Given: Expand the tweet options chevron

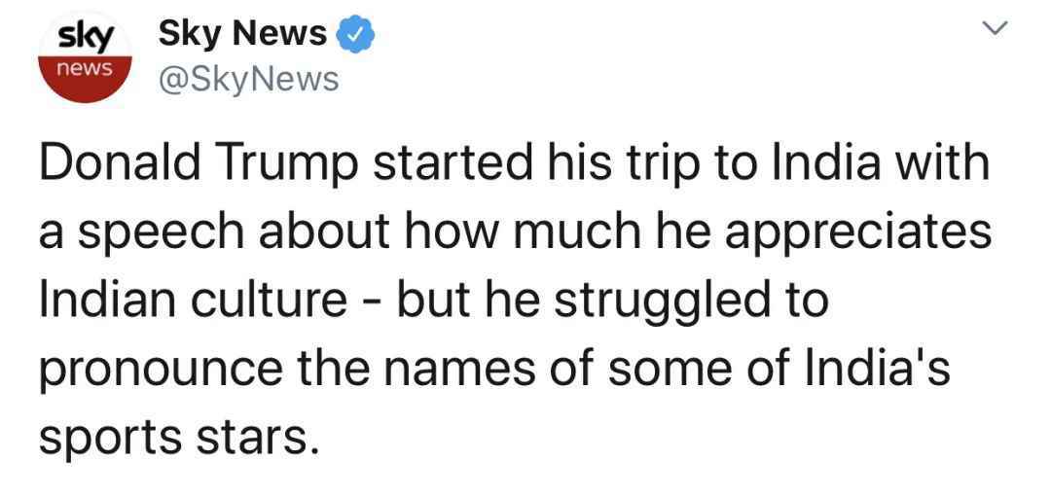Looking at the screenshot, I should tap(994, 27).
